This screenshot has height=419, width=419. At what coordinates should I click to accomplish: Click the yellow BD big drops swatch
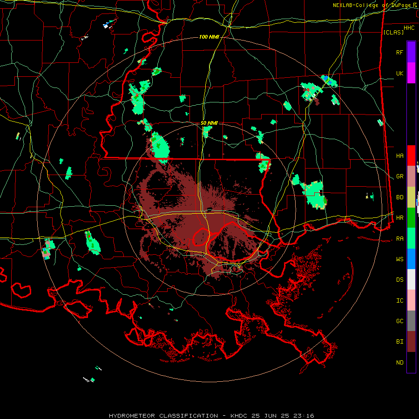tap(411, 197)
